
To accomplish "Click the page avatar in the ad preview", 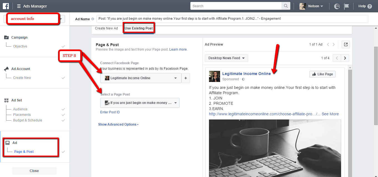I will click(x=215, y=76).
